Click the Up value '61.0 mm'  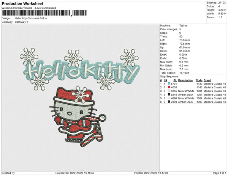(x=185, y=47)
